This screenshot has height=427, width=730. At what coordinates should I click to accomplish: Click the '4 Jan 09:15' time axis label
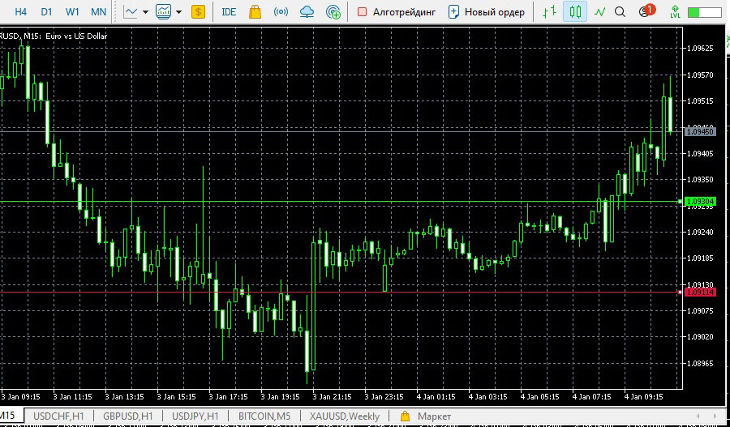click(643, 397)
